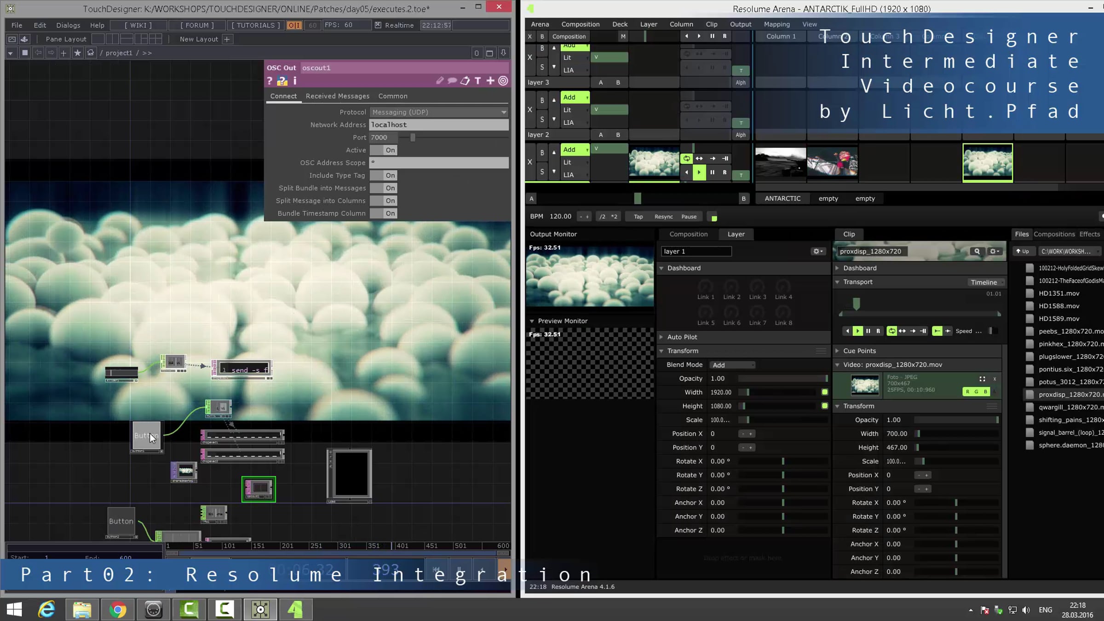The height and width of the screenshot is (621, 1104).
Task: Open Python help for OSC Out operator
Action: tap(282, 81)
